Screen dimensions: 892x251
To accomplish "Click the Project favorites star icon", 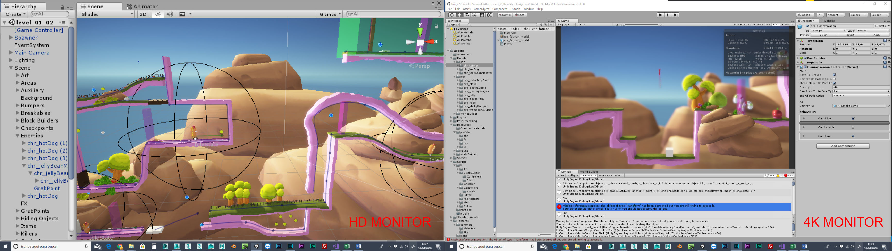I will [x=551, y=24].
